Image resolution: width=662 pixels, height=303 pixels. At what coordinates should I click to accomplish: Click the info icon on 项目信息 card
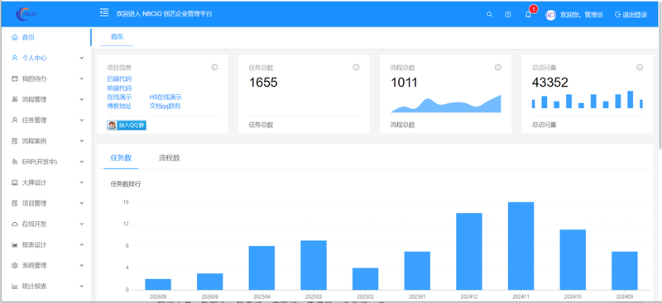[x=214, y=68]
